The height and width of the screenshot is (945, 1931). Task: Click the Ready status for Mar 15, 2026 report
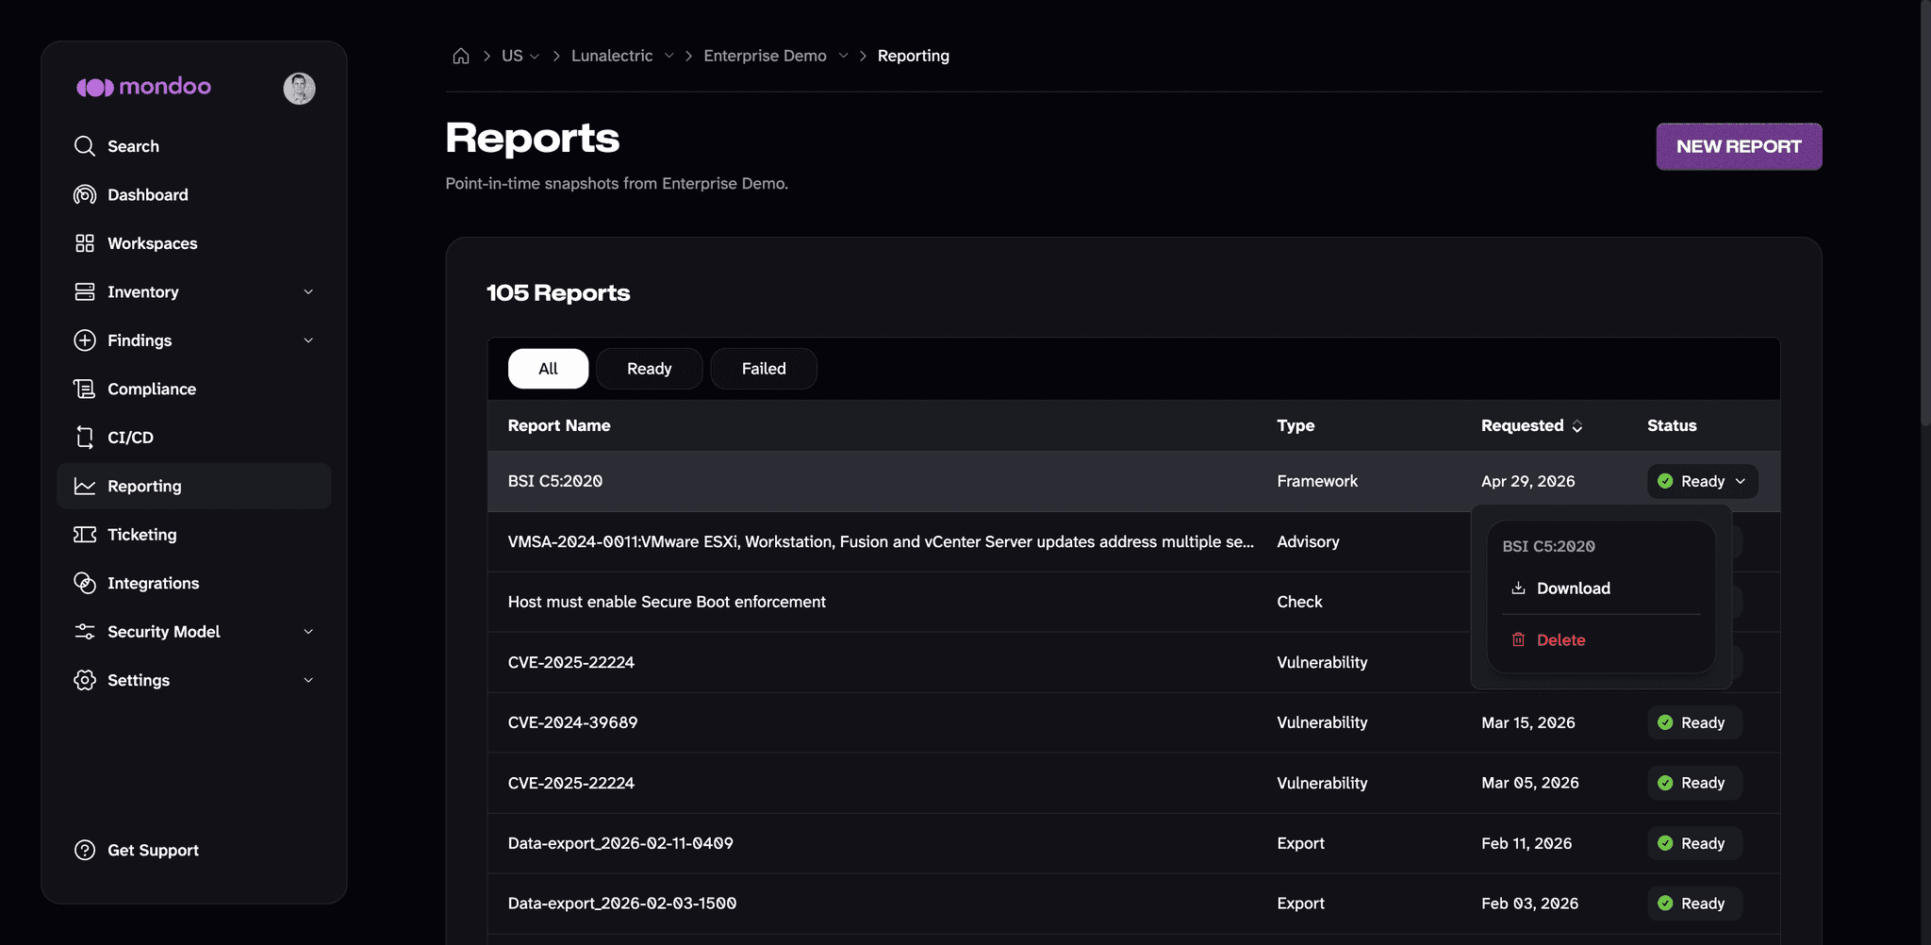1694,722
